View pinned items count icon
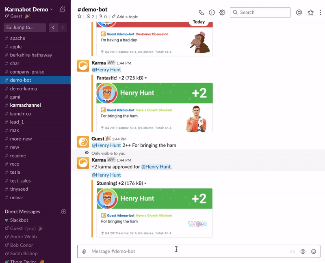This screenshot has height=263, width=325. 103,17
